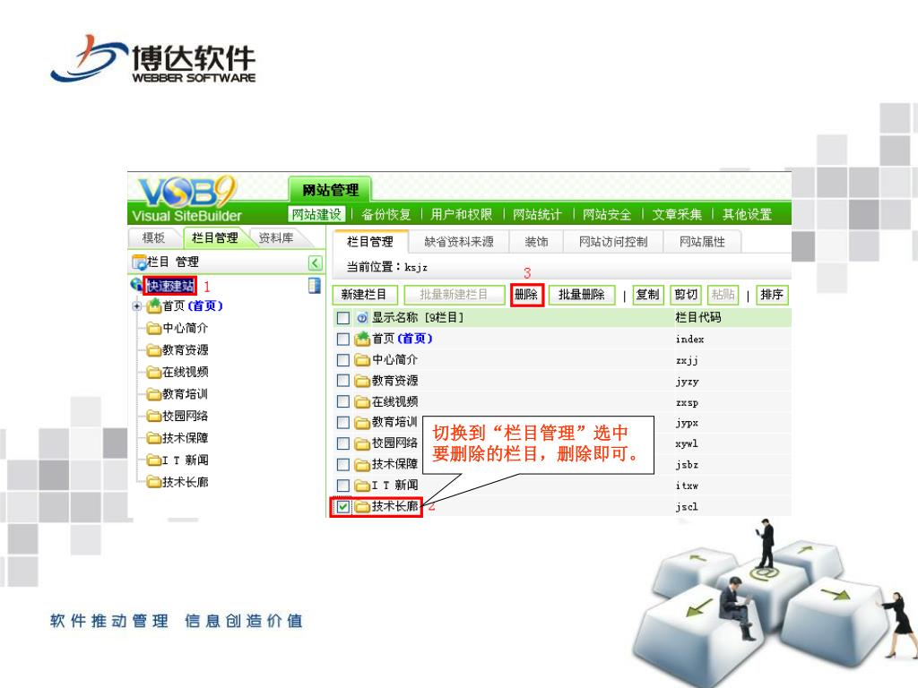Check the ＩＴ新闻 row checkbox

(343, 486)
